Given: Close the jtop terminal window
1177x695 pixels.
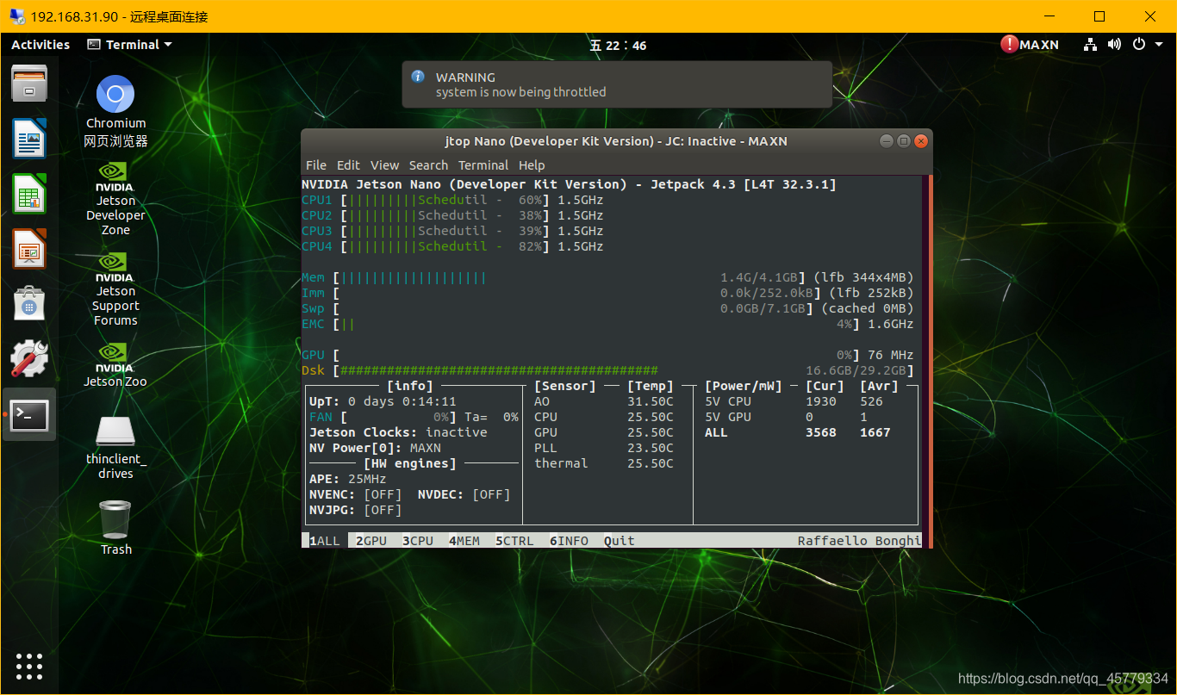Looking at the screenshot, I should (921, 141).
